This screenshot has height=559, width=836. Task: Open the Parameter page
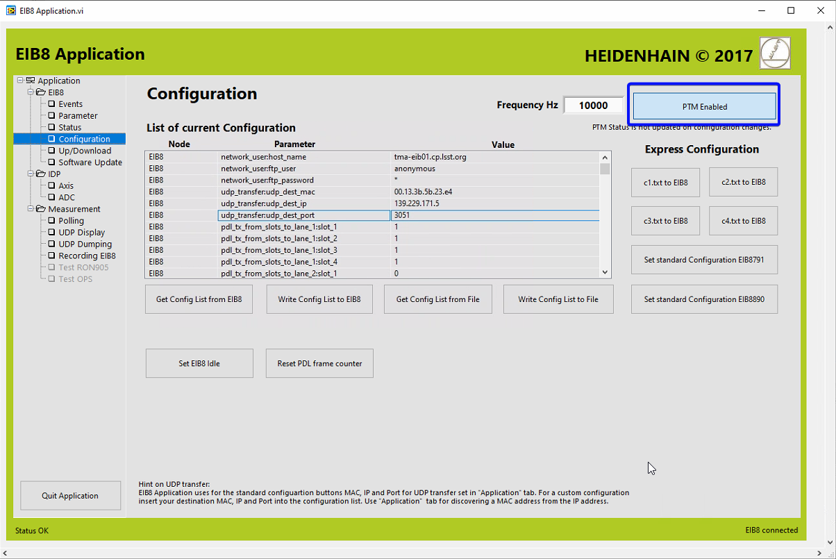pos(78,116)
